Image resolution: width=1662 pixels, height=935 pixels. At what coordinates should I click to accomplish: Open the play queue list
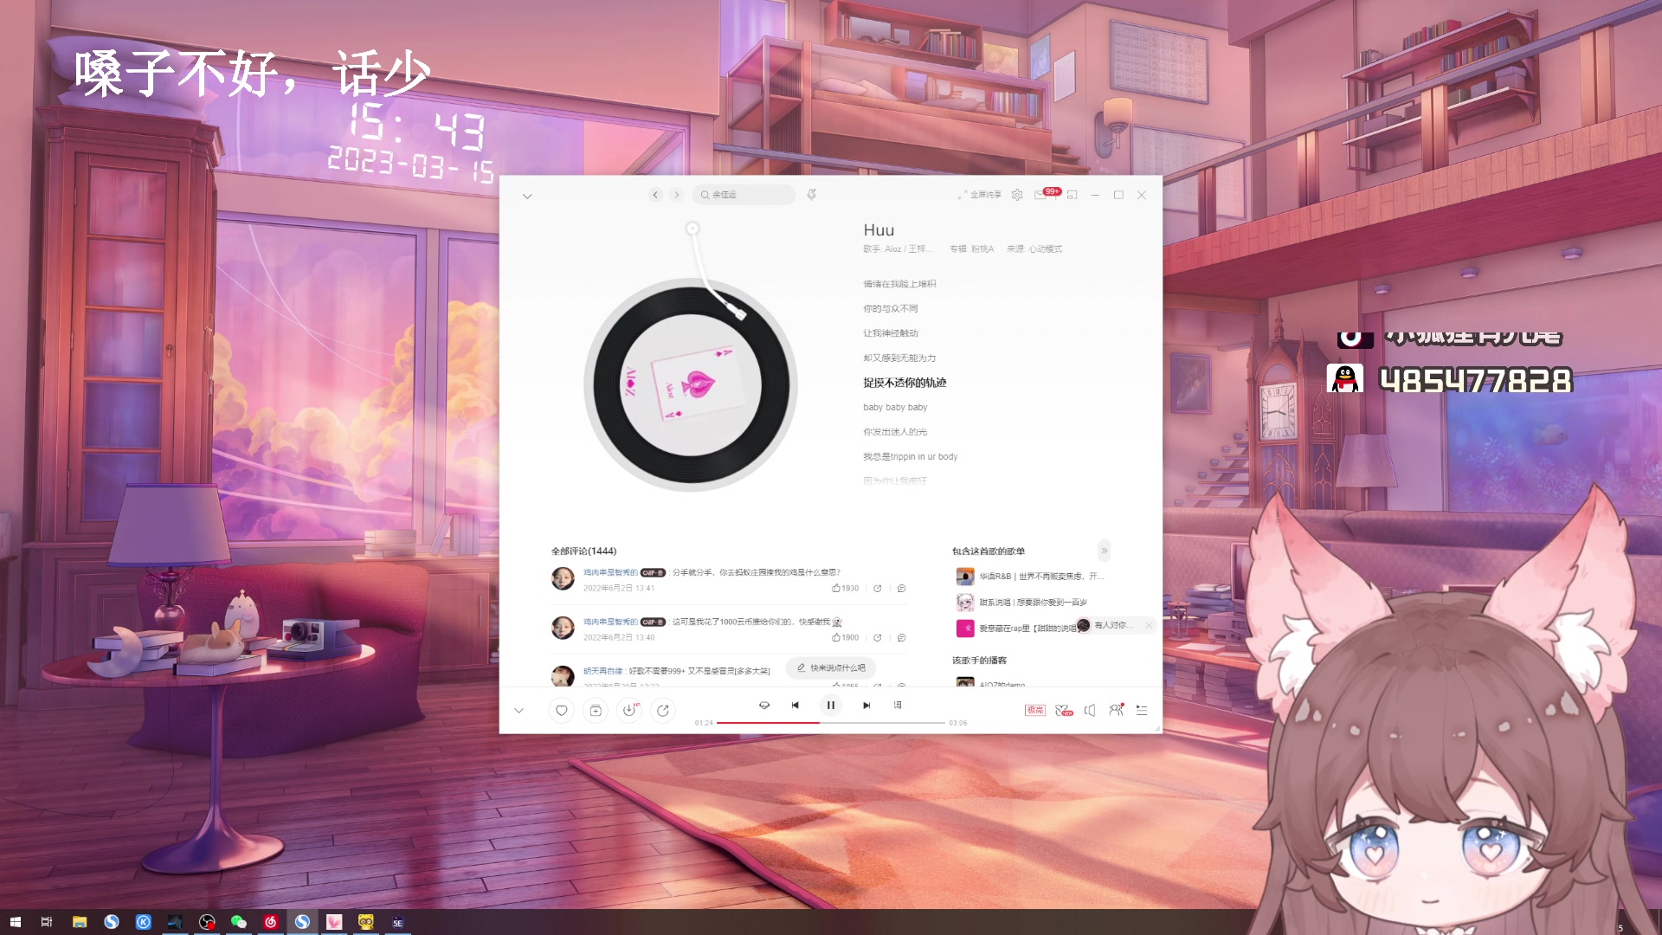click(1142, 711)
